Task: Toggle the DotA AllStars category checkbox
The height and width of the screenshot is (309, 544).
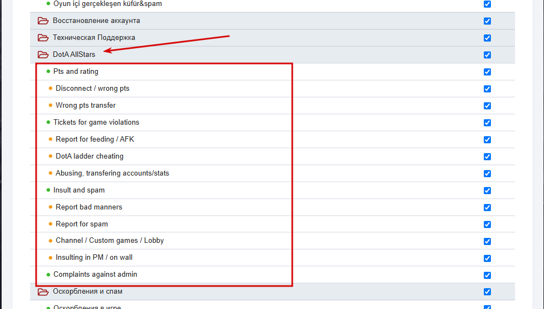Action: [487, 55]
